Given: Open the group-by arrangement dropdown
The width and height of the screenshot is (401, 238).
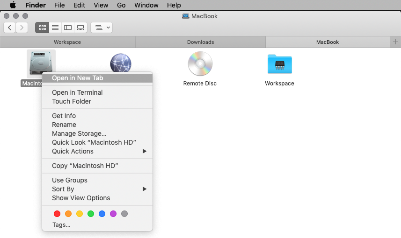Looking at the screenshot, I should [x=102, y=28].
